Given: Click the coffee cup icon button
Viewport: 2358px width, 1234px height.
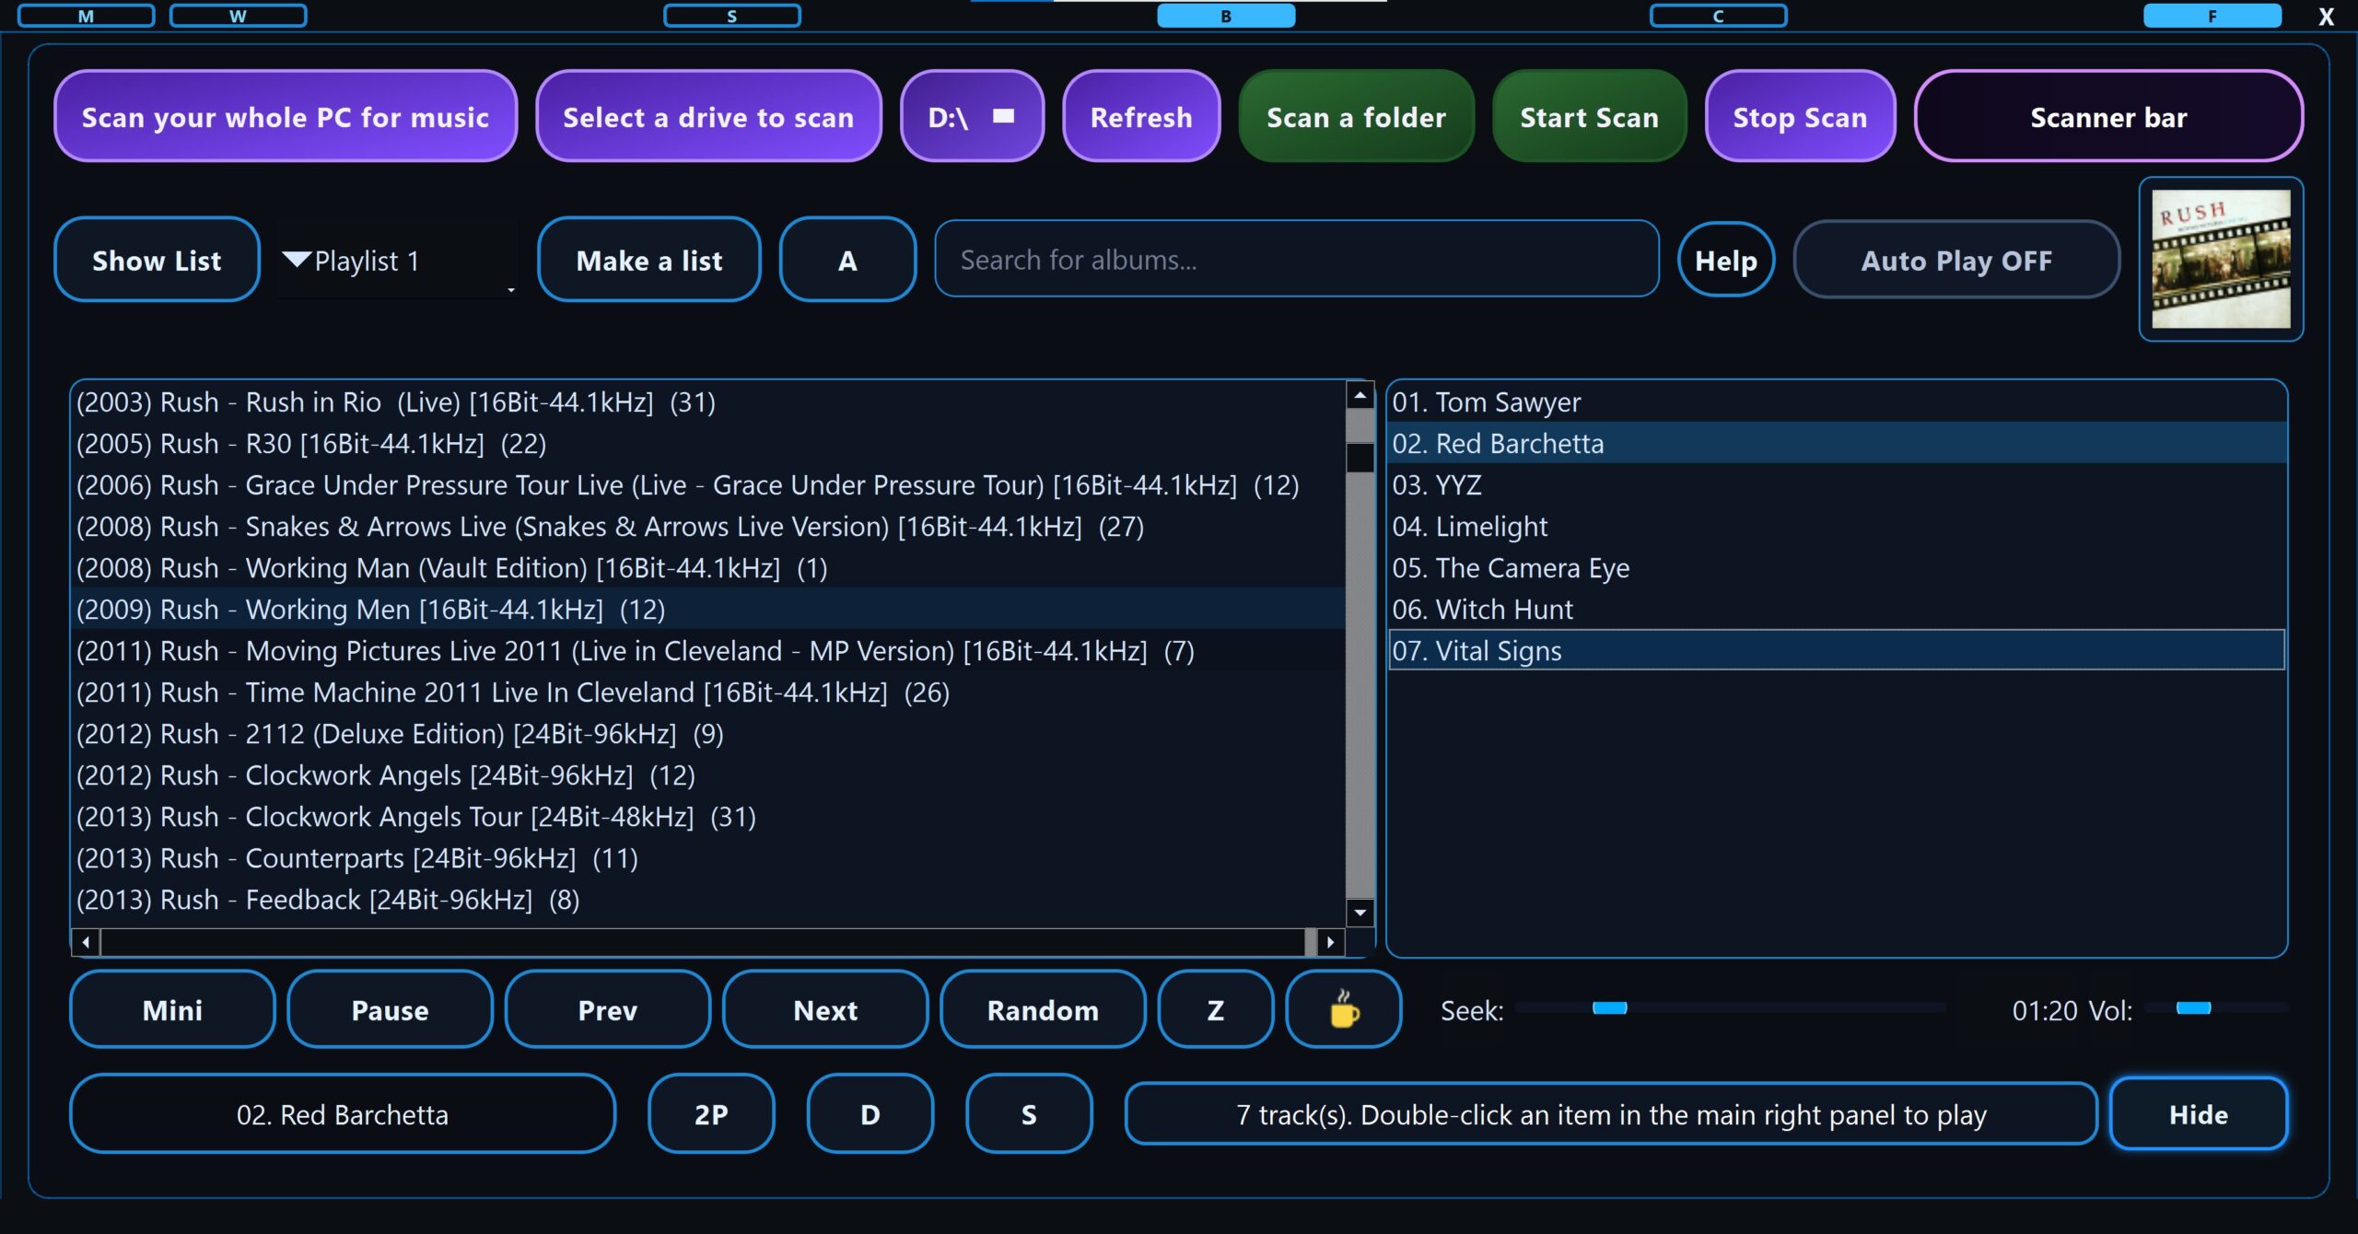Looking at the screenshot, I should 1344,1009.
